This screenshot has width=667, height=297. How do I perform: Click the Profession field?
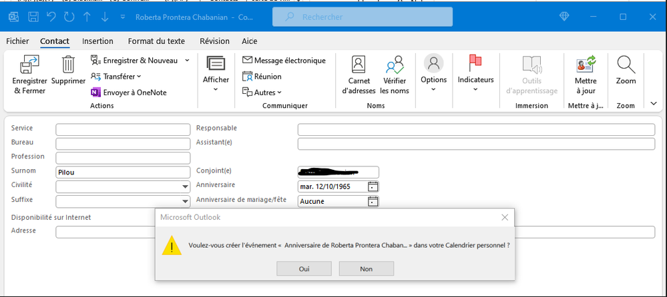pyautogui.click(x=123, y=158)
